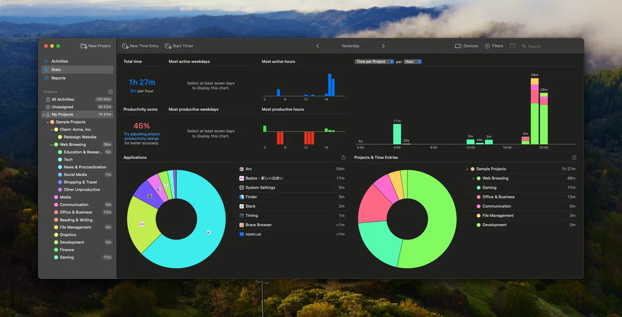Click the share icon in Applications panel
The width and height of the screenshot is (622, 317).
[343, 158]
